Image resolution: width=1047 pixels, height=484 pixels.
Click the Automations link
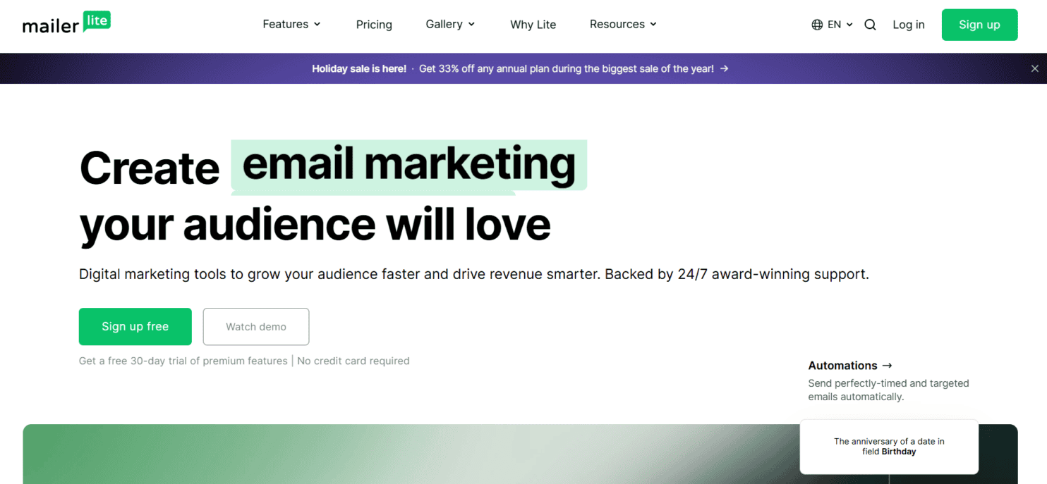(x=843, y=365)
